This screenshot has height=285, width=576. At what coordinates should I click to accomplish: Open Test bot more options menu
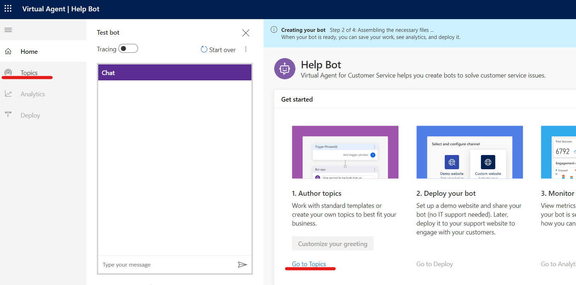pos(246,49)
